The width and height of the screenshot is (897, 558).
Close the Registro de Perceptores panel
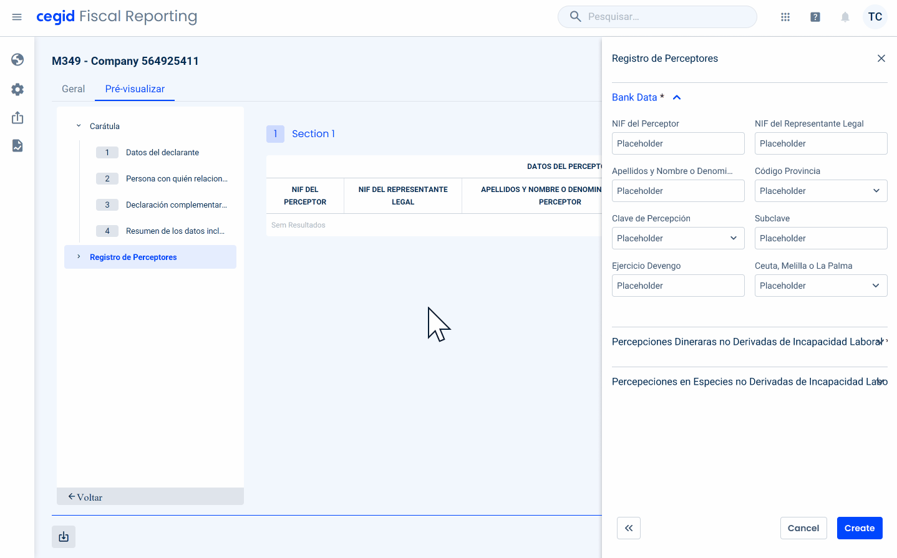[881, 59]
